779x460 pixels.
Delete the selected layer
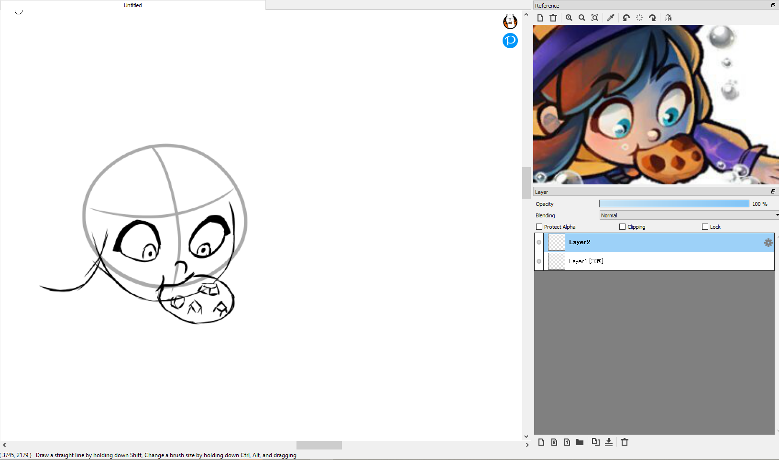point(625,442)
